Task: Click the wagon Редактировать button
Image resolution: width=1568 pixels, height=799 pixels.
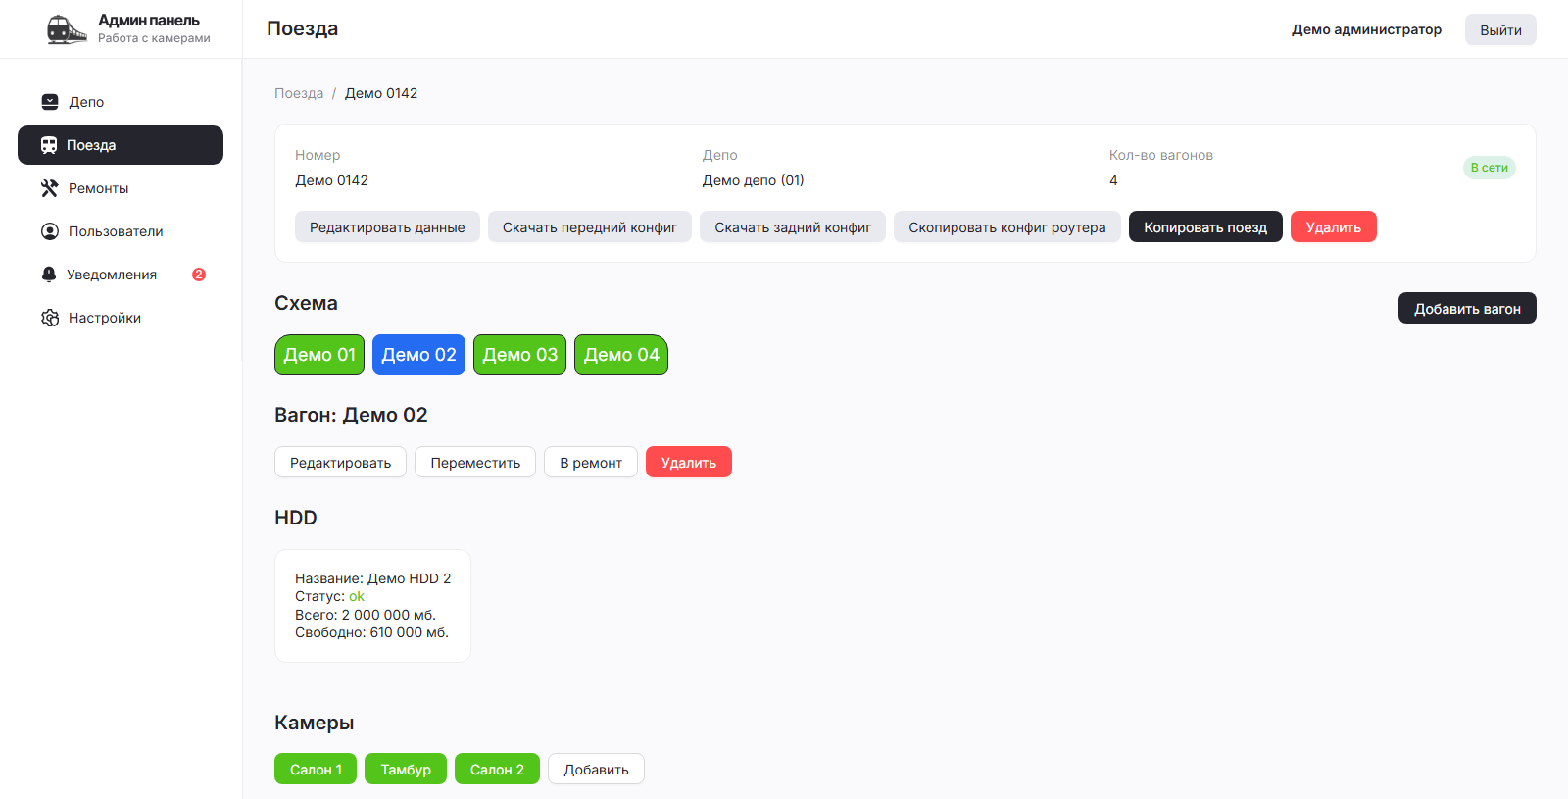Action: point(340,462)
